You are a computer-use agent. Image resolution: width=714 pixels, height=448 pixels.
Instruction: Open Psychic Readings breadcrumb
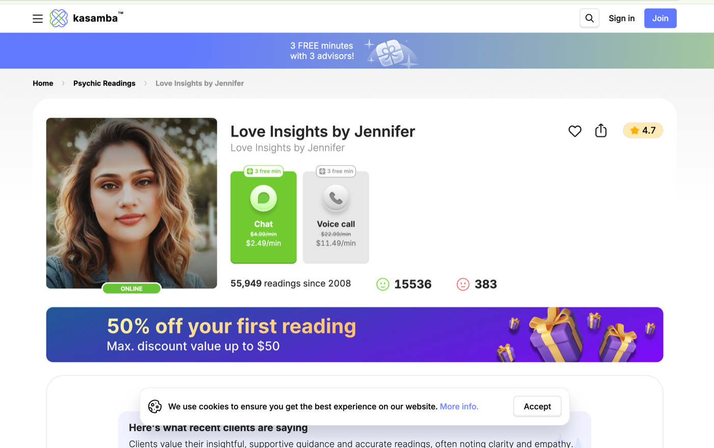click(x=104, y=83)
